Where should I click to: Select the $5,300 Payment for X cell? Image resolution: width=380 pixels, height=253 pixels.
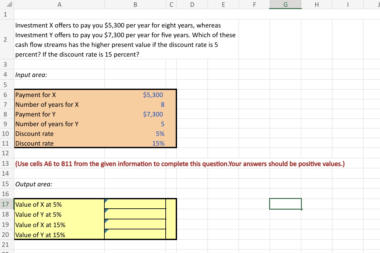coord(135,95)
